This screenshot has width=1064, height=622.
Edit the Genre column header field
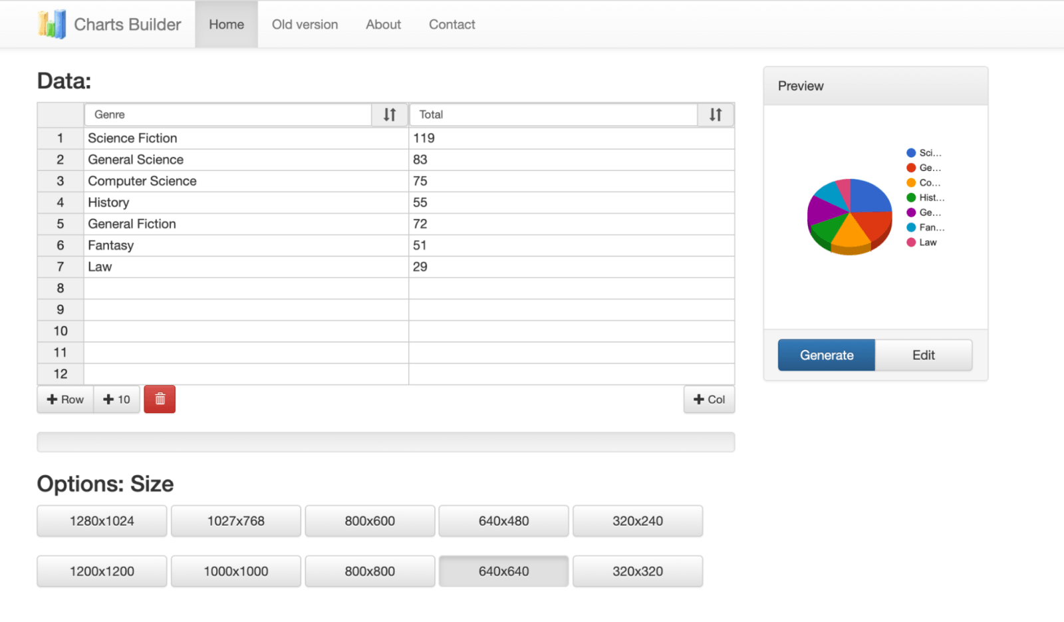(227, 115)
